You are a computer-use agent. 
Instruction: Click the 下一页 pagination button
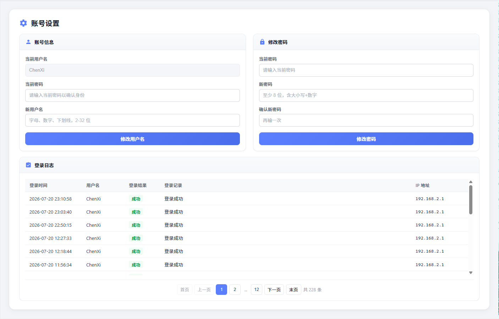(274, 290)
